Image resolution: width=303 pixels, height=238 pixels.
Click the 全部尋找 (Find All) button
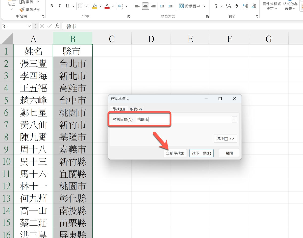click(x=175, y=153)
